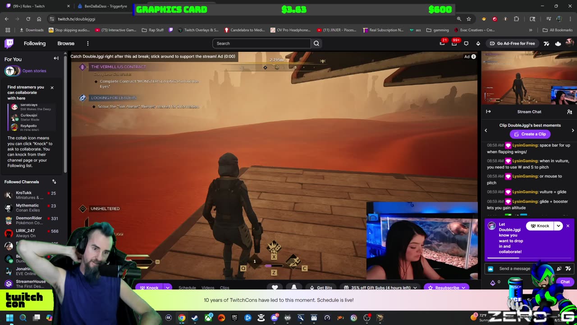Click Knock button in collaborate popup
The width and height of the screenshot is (577, 325).
coord(540,226)
